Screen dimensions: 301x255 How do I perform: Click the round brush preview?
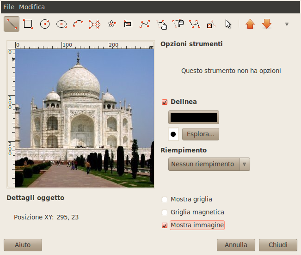[x=173, y=134]
